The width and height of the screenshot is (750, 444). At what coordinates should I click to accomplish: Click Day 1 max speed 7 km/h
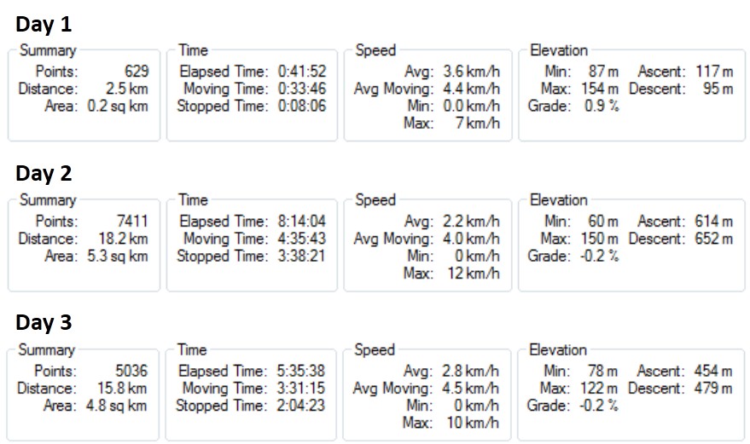(x=480, y=124)
